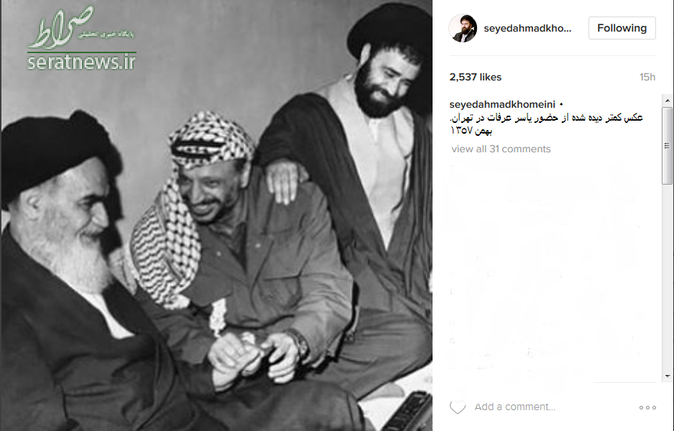
Task: Click the empty scrollbar track below the thumb
Action: tap(667, 278)
